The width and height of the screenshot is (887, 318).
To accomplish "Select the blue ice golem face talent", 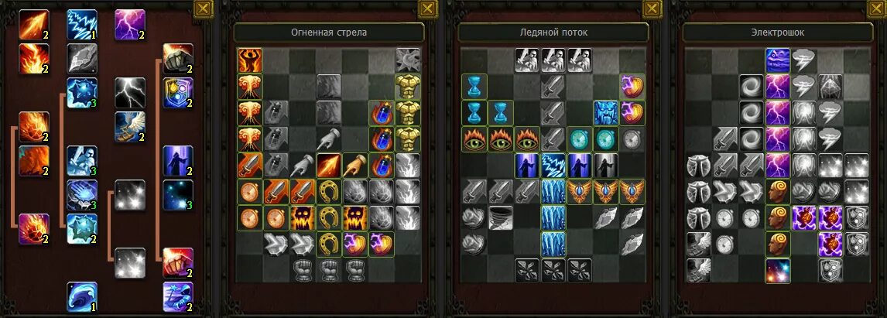I will point(606,113).
